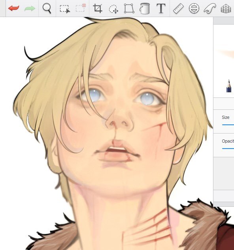Click the red Undo arrow
Screen dimensions: 234x250
14,8
